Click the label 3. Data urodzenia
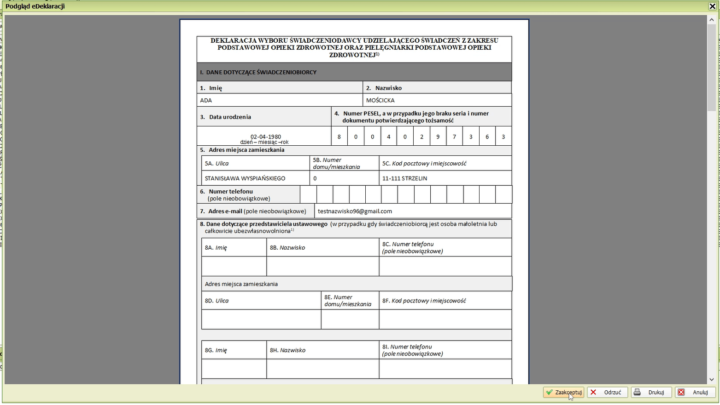 click(225, 117)
